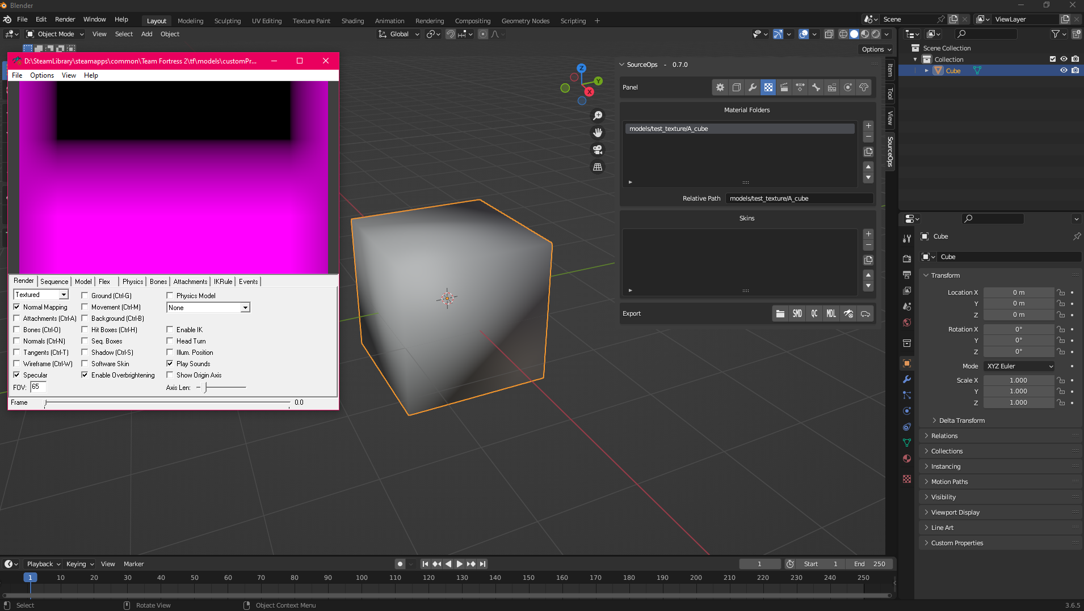Open the SourceOps wrench options panel

click(752, 87)
